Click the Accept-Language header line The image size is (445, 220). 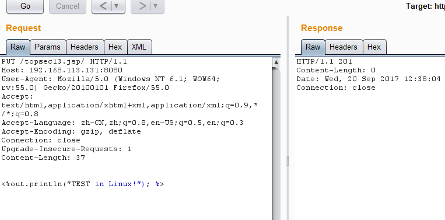click(122, 123)
